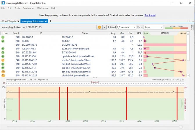Viewport: 195px width, 130px height.
Task: Select hop 10 orange circle icon
Action: tap(3, 72)
